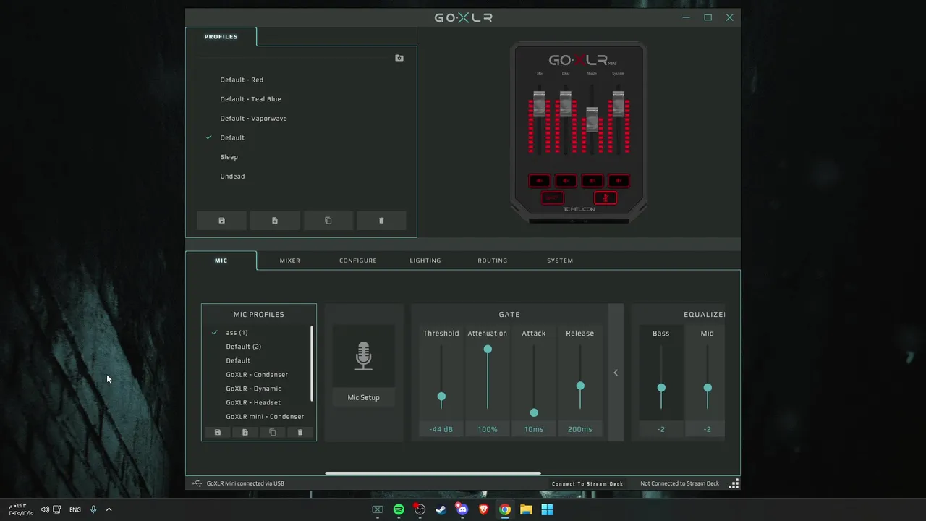Open File Explorer from the taskbar
The height and width of the screenshot is (521, 926).
tap(526, 509)
